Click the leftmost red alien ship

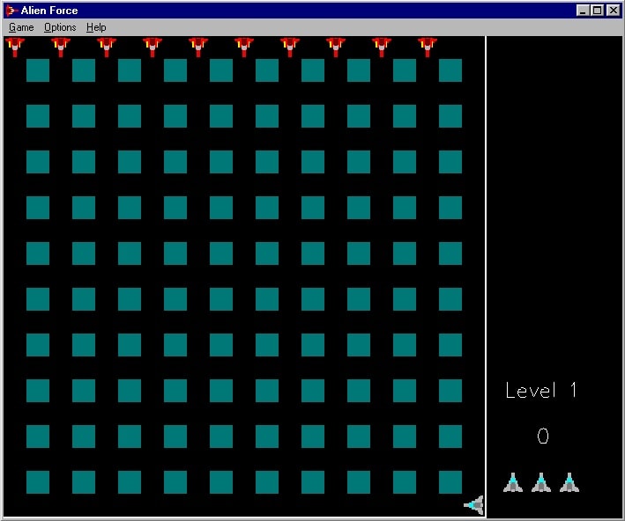point(15,46)
